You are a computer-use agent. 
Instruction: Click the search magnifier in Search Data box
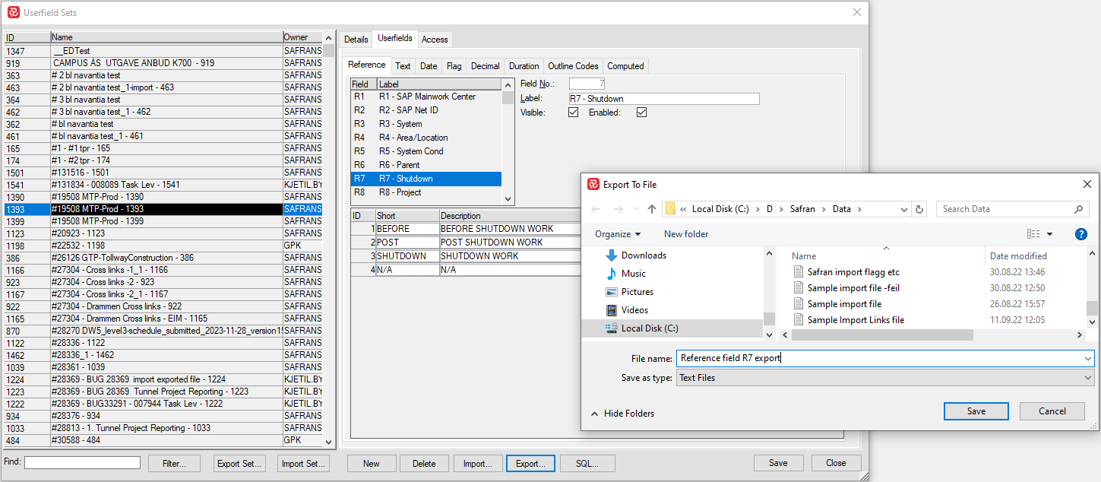(x=1078, y=209)
